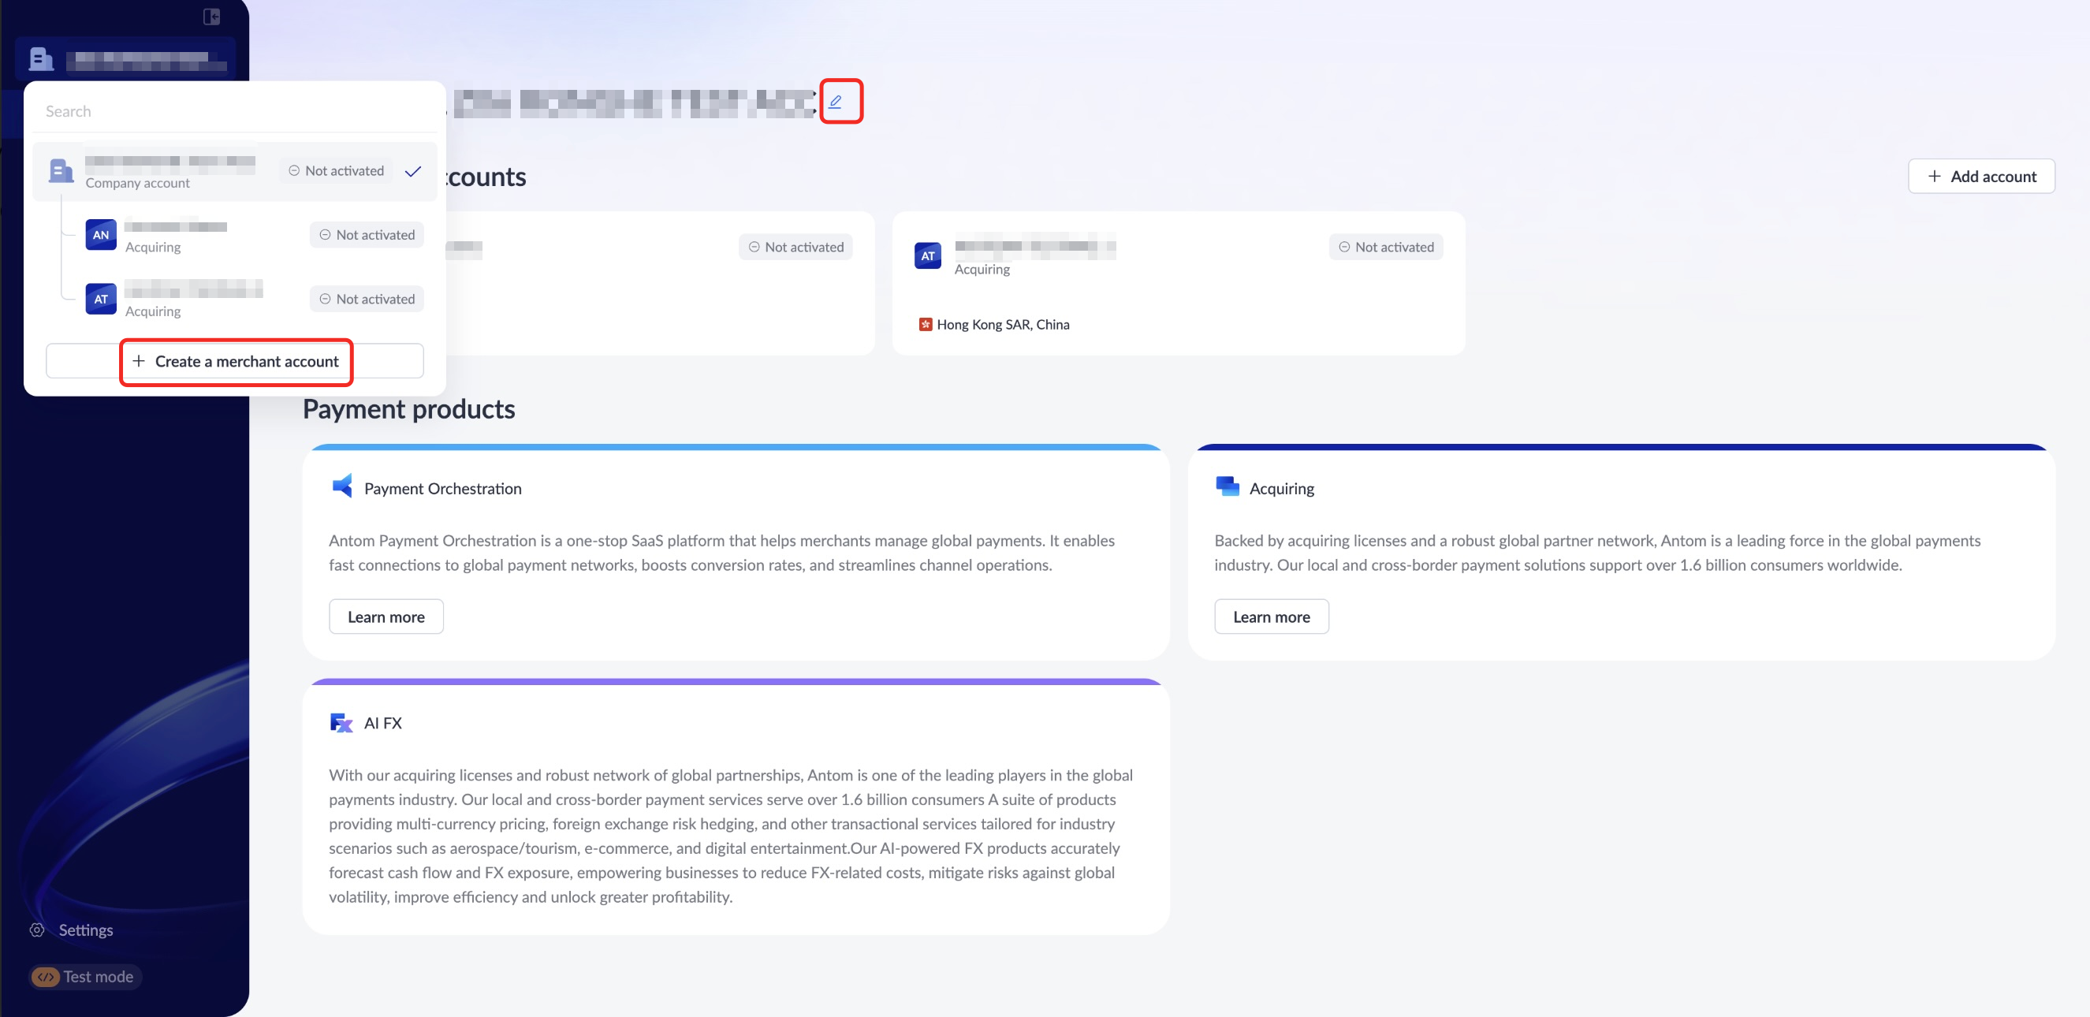Collapse the sidebar panel icon
Screen dimensions: 2090x1017
tap(212, 17)
